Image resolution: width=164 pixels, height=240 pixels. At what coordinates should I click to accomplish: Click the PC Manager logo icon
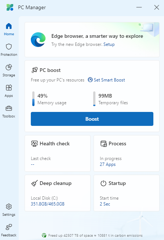[10, 7]
